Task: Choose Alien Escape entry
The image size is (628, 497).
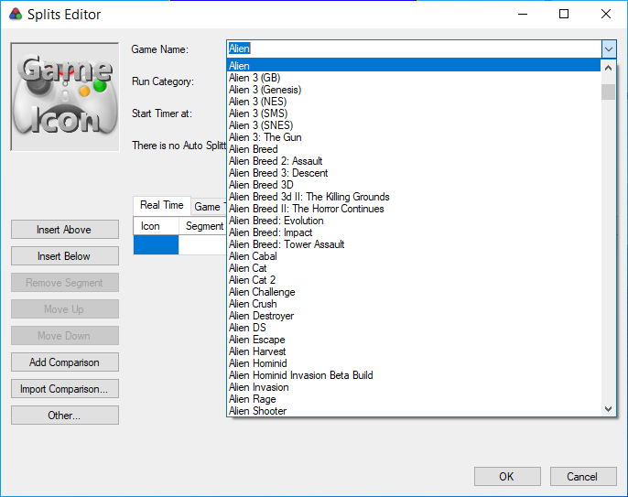Action: coord(414,340)
